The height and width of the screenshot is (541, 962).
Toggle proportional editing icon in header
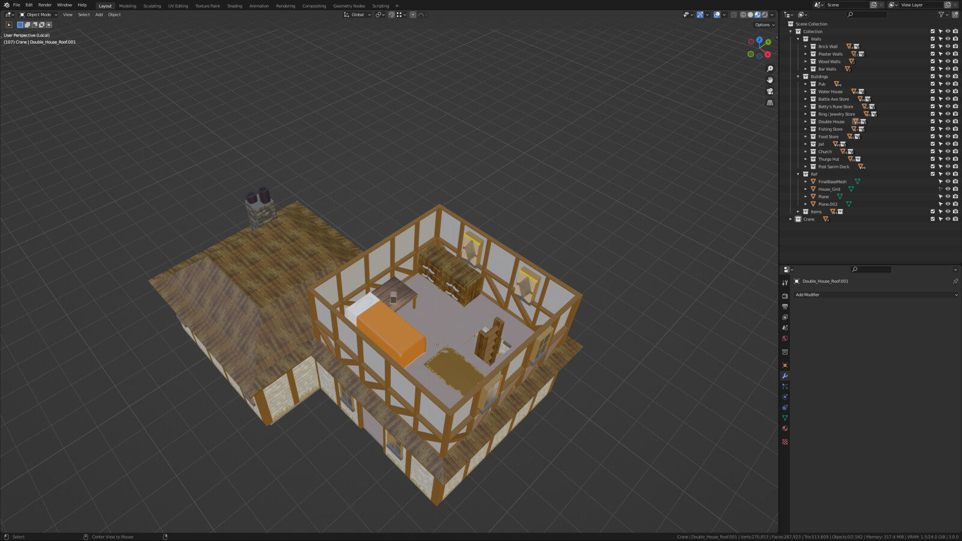[413, 14]
